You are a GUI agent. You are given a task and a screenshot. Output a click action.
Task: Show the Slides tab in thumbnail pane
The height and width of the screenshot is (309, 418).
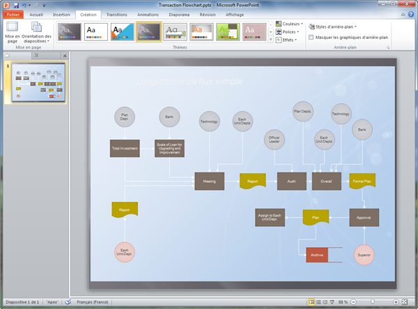point(8,56)
